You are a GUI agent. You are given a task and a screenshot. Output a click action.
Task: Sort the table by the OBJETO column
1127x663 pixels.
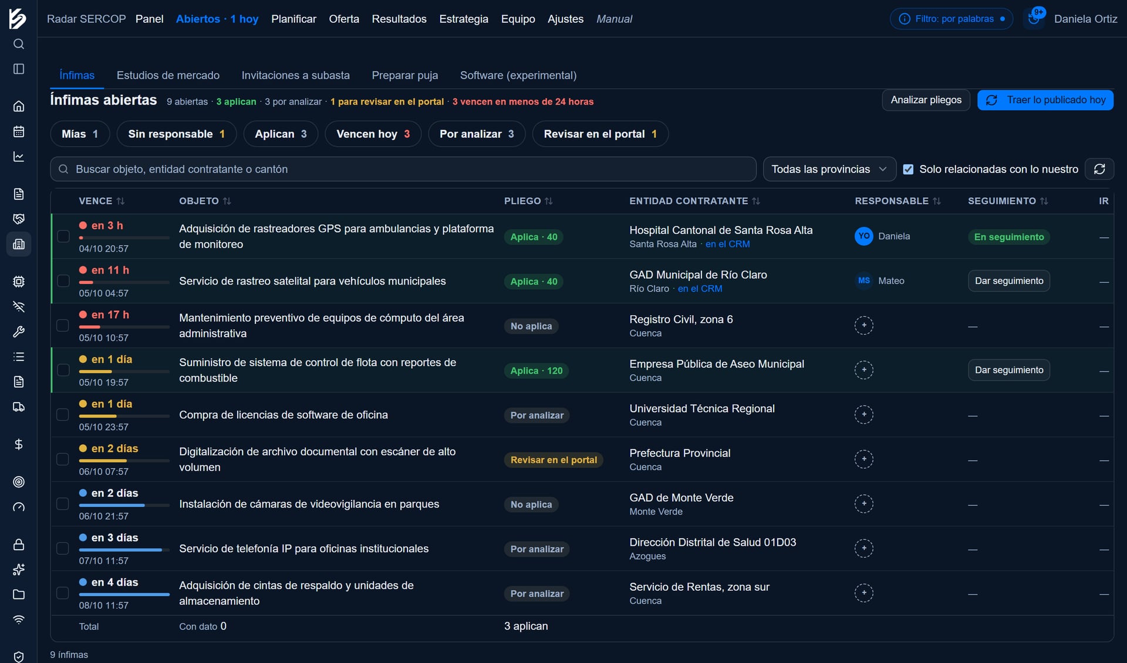pos(205,201)
